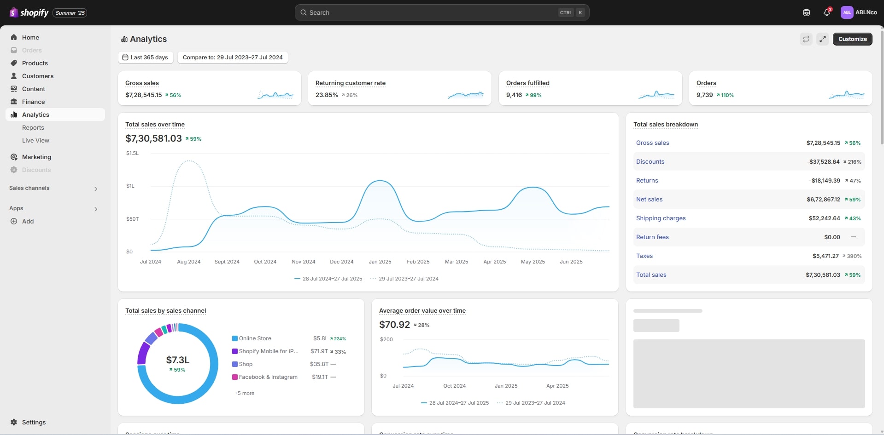
Task: Open Reports in the sidebar
Action: [33, 127]
